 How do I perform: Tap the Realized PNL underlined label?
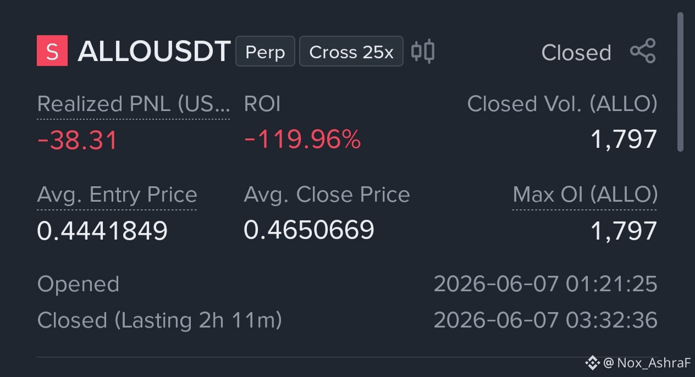pyautogui.click(x=134, y=104)
